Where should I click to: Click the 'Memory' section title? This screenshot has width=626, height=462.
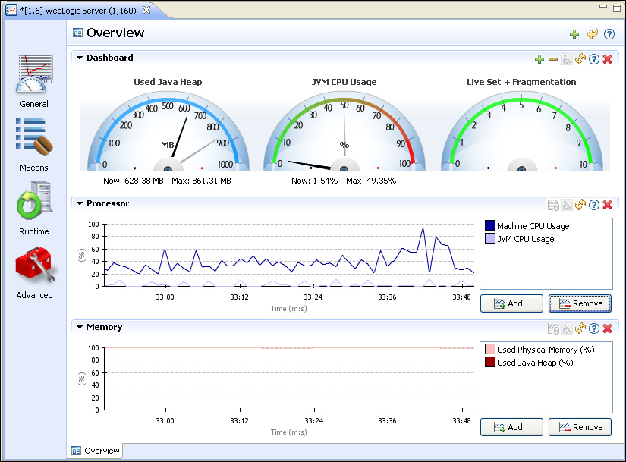click(x=104, y=328)
